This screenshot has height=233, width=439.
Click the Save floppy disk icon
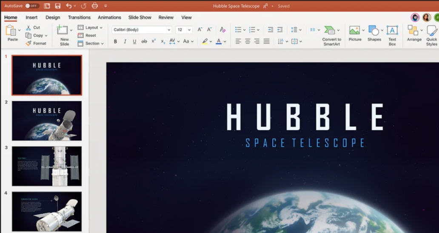click(x=58, y=6)
